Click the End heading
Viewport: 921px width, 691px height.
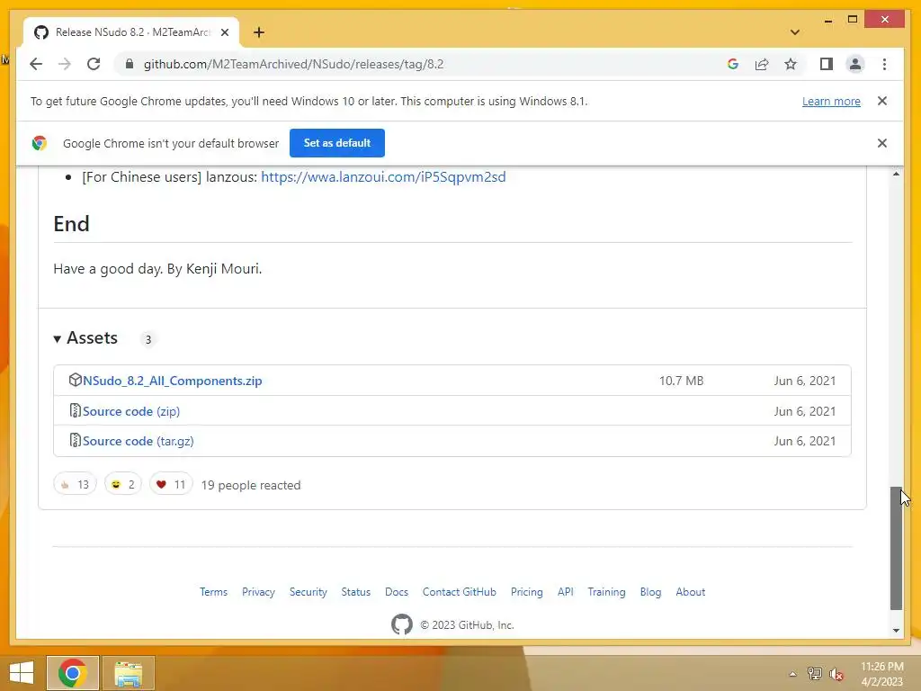(72, 224)
